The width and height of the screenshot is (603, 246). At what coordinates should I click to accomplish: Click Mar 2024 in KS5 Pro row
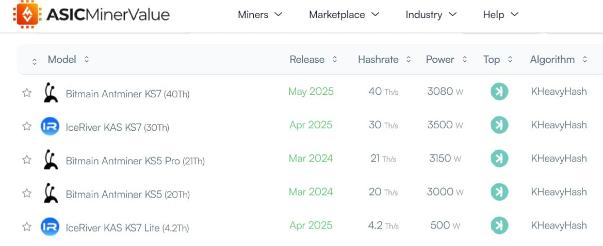click(311, 158)
